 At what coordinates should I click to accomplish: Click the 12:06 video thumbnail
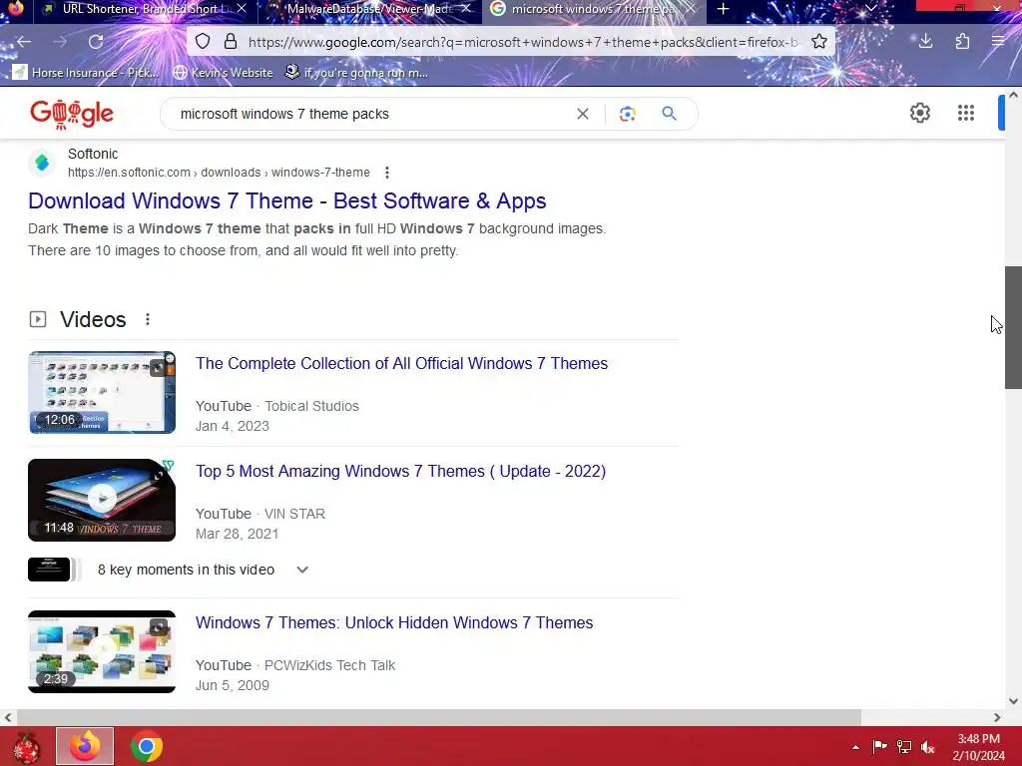pyautogui.click(x=102, y=392)
